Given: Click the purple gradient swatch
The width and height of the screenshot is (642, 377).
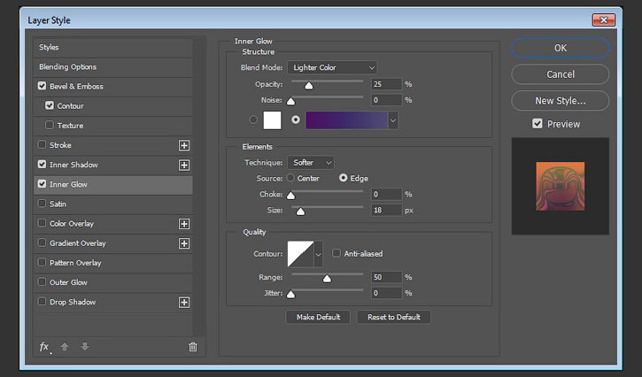Looking at the screenshot, I should [x=346, y=120].
